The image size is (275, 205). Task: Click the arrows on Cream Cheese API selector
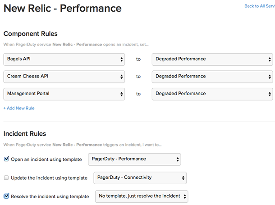tap(122, 77)
